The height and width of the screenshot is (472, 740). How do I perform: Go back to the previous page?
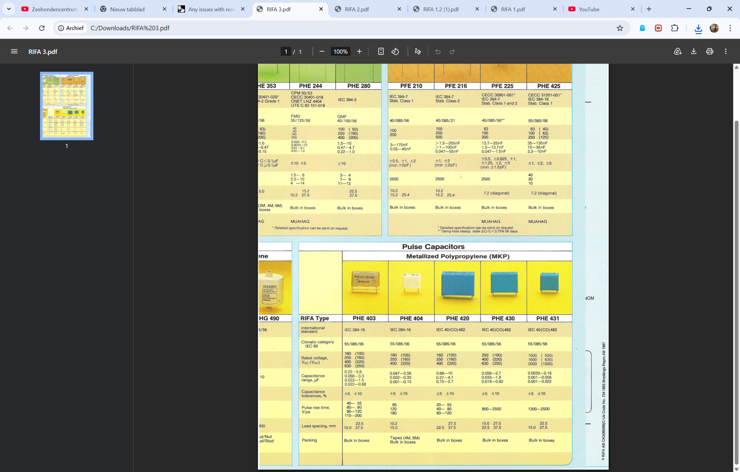(10, 28)
